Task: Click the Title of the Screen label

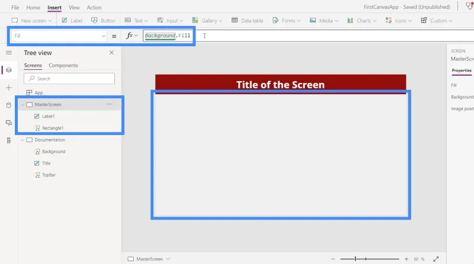Action: click(280, 85)
